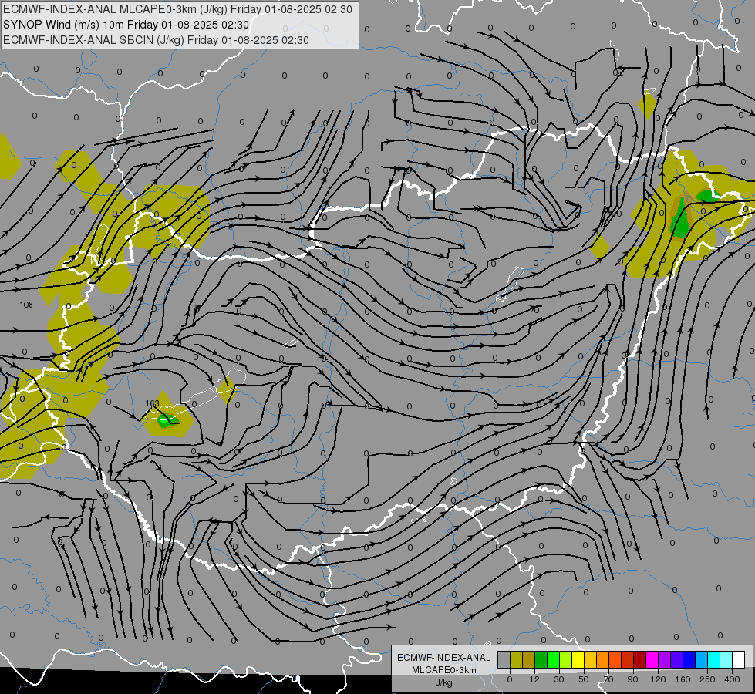Click the cyan legend swatch
The image size is (755, 694).
click(x=715, y=659)
